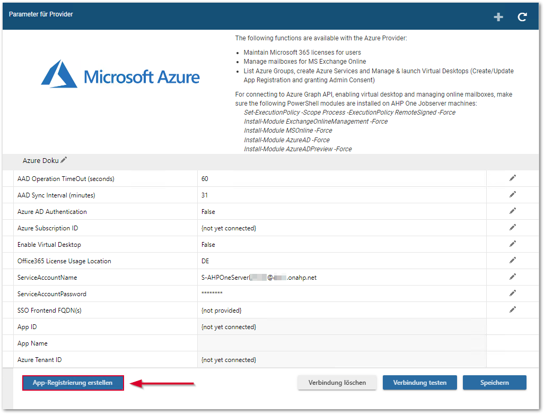Select the Azure Subscription ID label
Image resolution: width=544 pixels, height=414 pixels.
(48, 228)
